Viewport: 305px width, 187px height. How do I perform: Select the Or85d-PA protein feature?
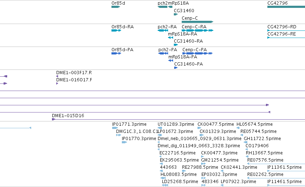pos(116,53)
